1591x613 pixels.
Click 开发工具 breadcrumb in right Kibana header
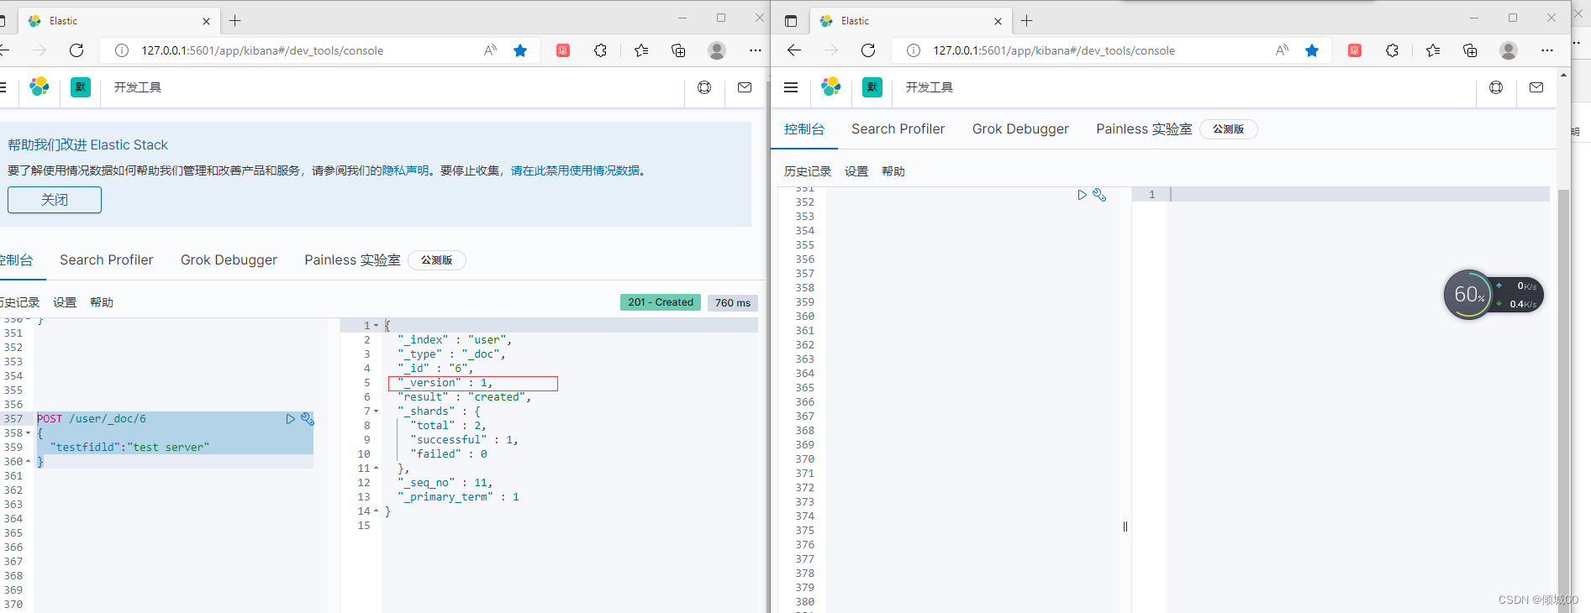930,87
